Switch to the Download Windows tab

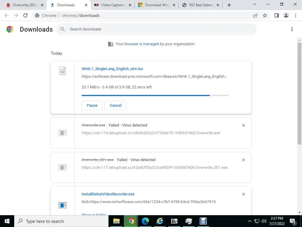point(157,5)
